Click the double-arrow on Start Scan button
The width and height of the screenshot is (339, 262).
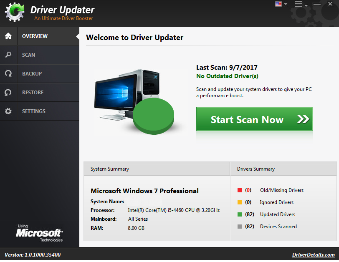pyautogui.click(x=303, y=119)
